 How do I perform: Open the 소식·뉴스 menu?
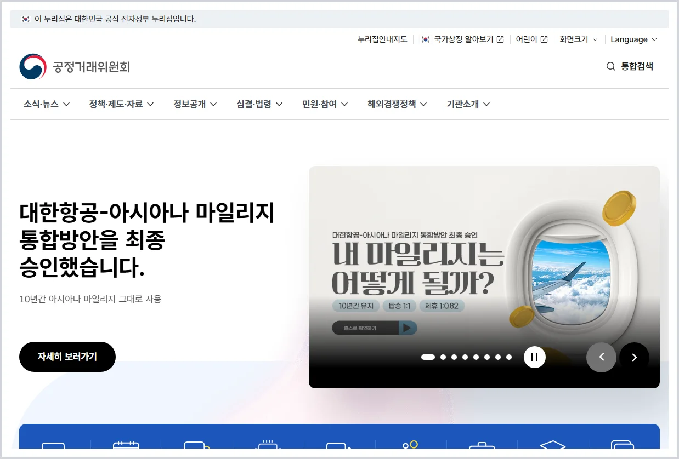[47, 104]
